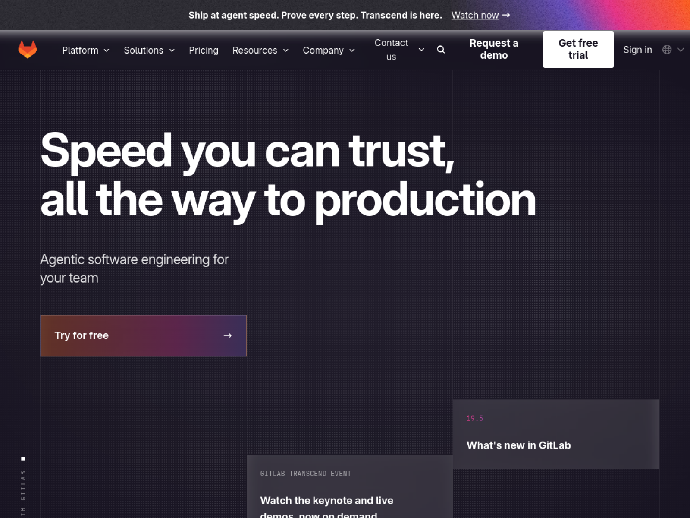Expand the Company menu chevron
The height and width of the screenshot is (518, 690).
pos(352,51)
